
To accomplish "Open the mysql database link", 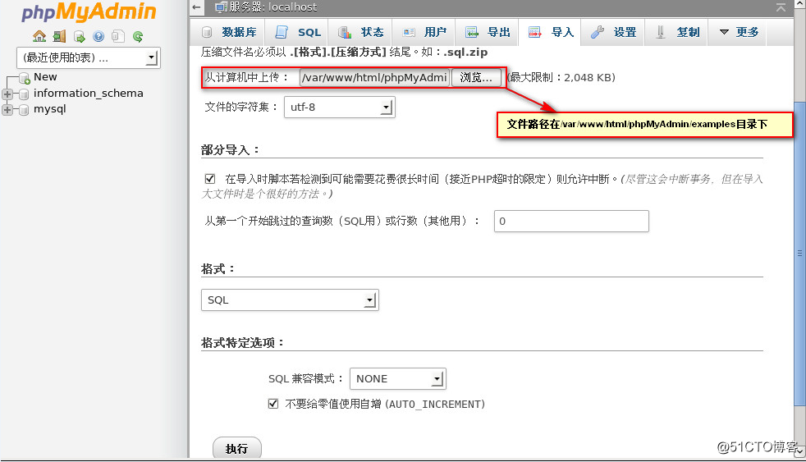I will pyautogui.click(x=50, y=109).
